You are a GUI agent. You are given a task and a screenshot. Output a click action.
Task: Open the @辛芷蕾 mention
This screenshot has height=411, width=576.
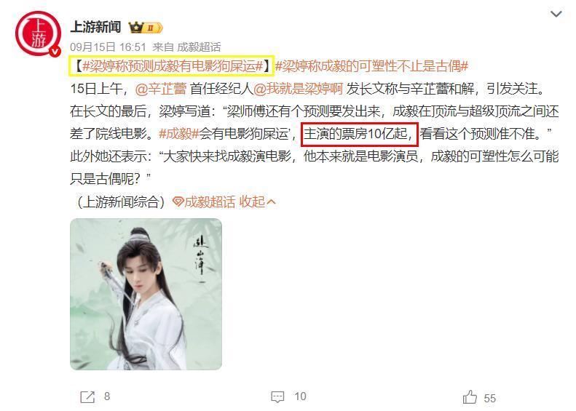coord(161,89)
